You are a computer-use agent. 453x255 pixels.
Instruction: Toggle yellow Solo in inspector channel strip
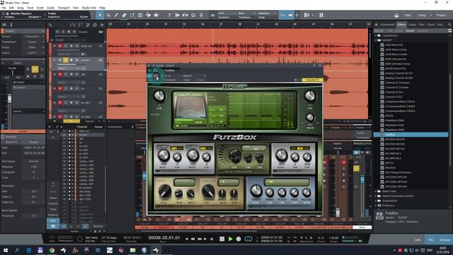pyautogui.click(x=35, y=69)
